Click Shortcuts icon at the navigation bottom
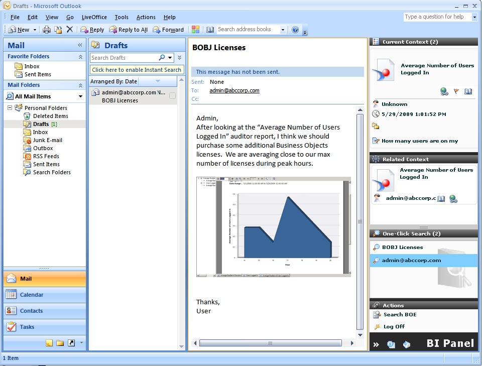The image size is (482, 366). 71,343
